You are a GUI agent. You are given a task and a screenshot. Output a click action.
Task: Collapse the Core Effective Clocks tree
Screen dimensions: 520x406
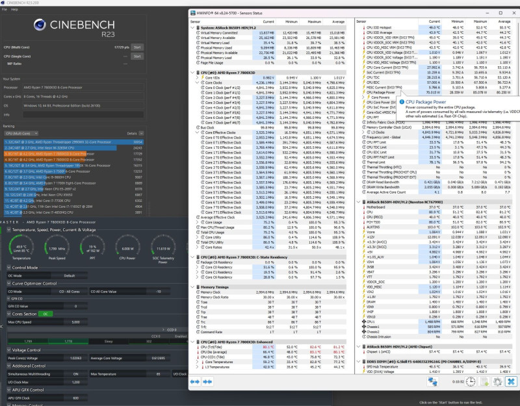click(x=197, y=133)
